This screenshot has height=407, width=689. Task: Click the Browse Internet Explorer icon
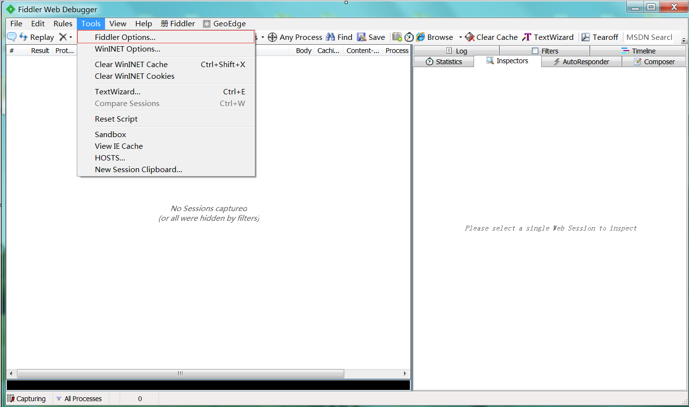coord(421,37)
